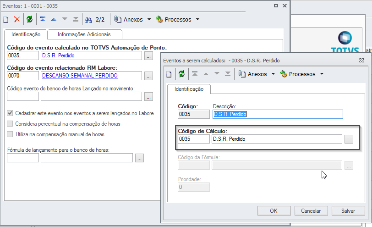Image resolution: width=372 pixels, height=227 pixels.
Task: Click Processos gear icon in Eventos window
Action: (159, 19)
